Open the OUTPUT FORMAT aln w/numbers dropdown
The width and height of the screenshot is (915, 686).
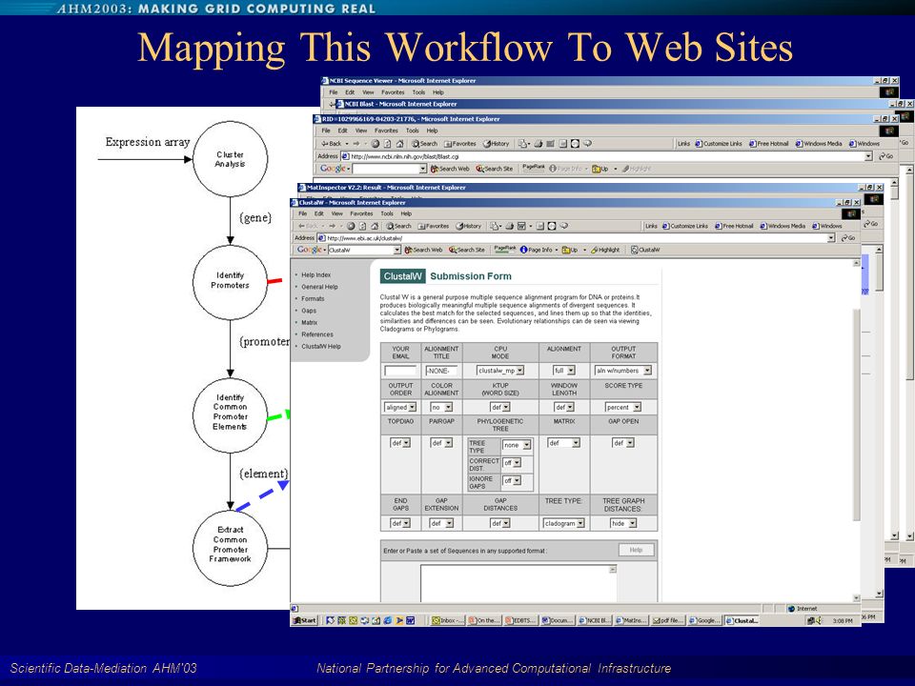[622, 371]
